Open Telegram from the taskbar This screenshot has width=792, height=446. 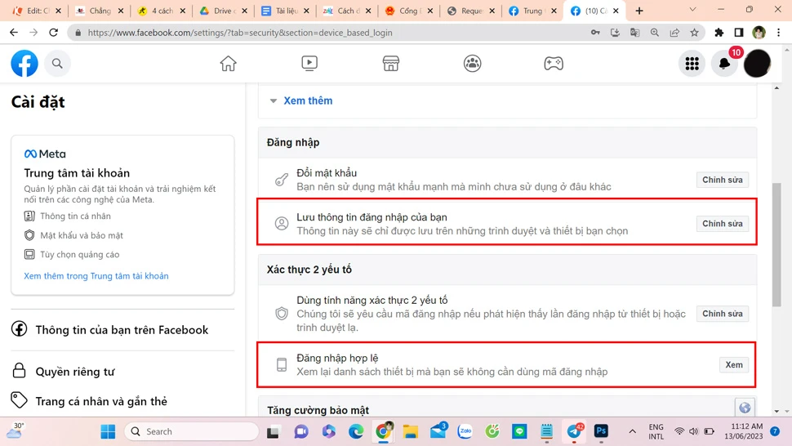click(x=574, y=431)
